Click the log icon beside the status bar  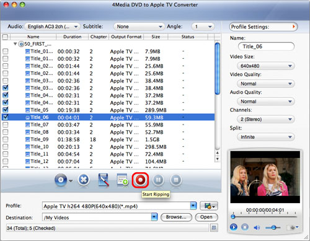214,228
